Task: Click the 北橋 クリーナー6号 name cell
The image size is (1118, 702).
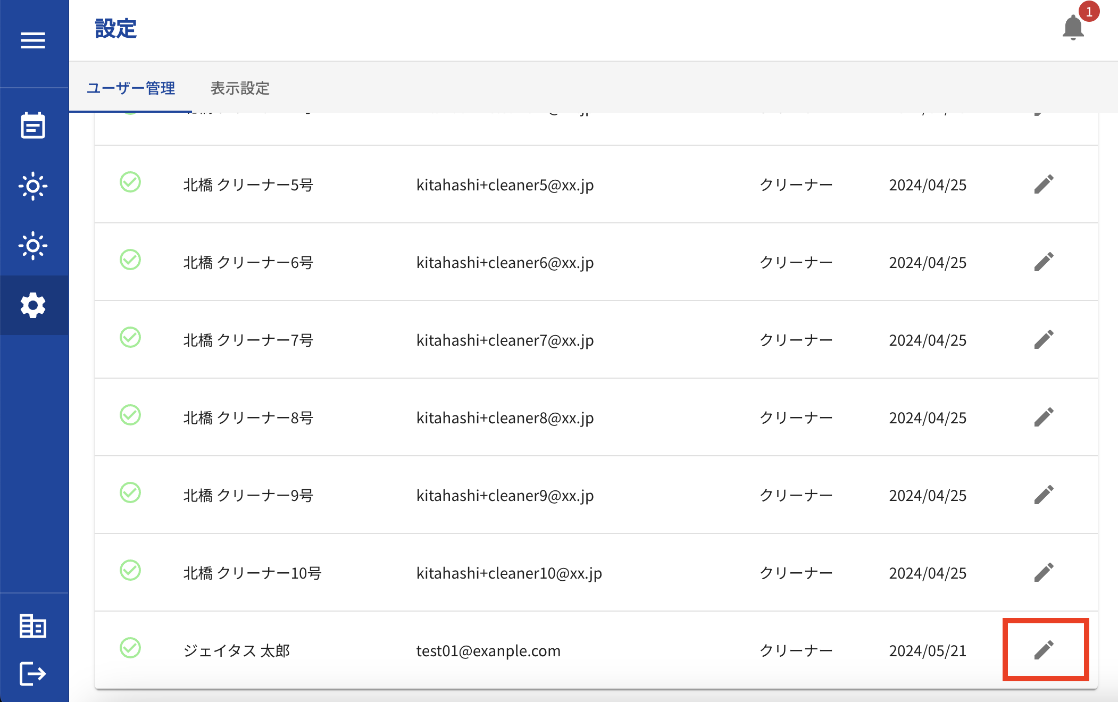Action: coord(248,263)
